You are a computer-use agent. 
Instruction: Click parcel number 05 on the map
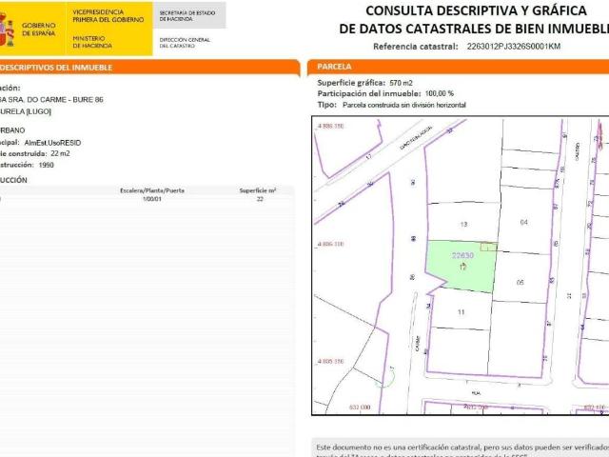pos(521,283)
